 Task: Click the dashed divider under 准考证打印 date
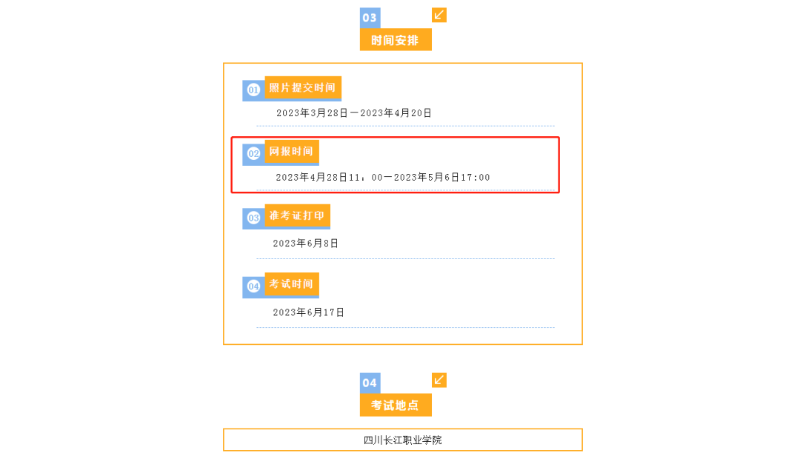[405, 259]
